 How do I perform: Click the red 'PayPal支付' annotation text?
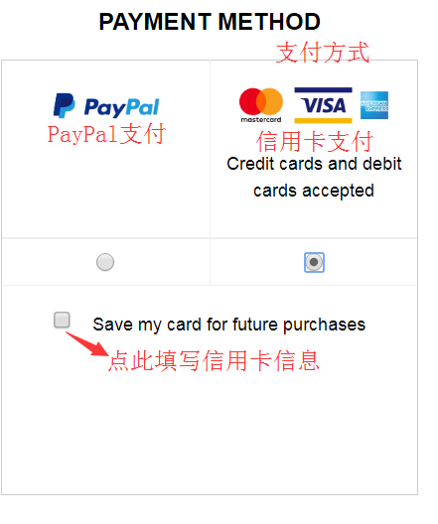pos(106,134)
